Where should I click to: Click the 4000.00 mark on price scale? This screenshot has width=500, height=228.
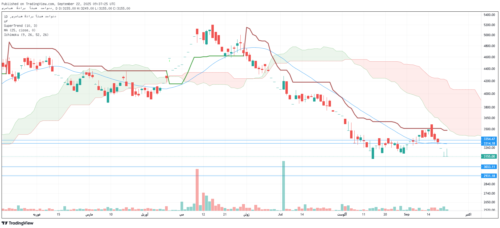point(489,94)
